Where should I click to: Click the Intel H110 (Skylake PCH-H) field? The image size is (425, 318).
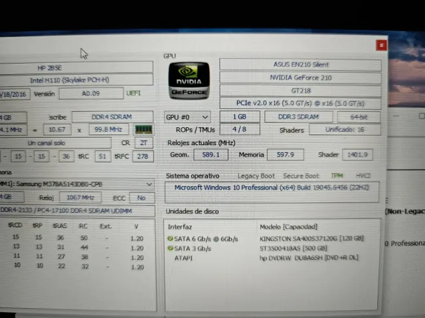coord(76,80)
